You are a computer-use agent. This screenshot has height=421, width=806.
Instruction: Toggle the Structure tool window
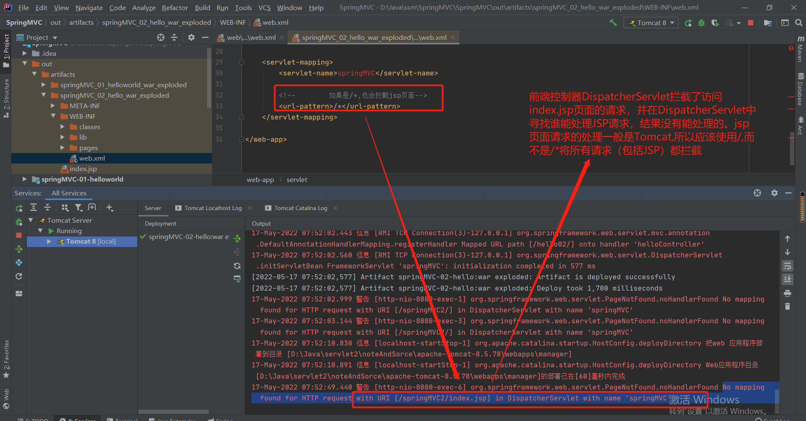click(6, 98)
